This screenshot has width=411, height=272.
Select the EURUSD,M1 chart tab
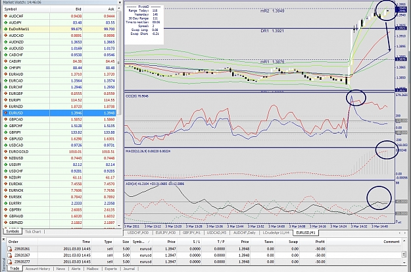306,232
